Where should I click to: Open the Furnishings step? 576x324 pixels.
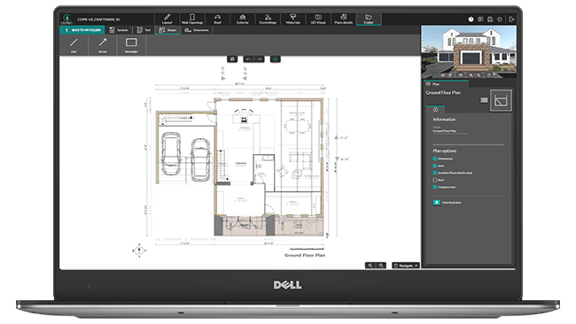point(268,19)
